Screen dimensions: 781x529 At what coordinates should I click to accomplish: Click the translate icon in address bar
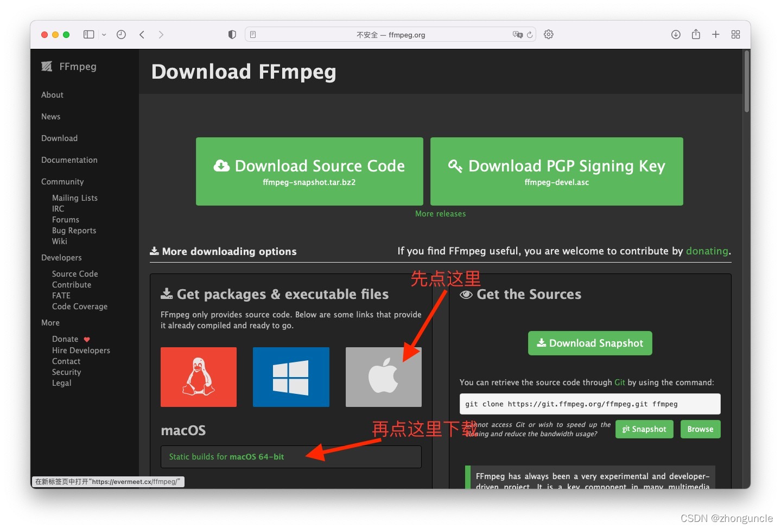[517, 35]
